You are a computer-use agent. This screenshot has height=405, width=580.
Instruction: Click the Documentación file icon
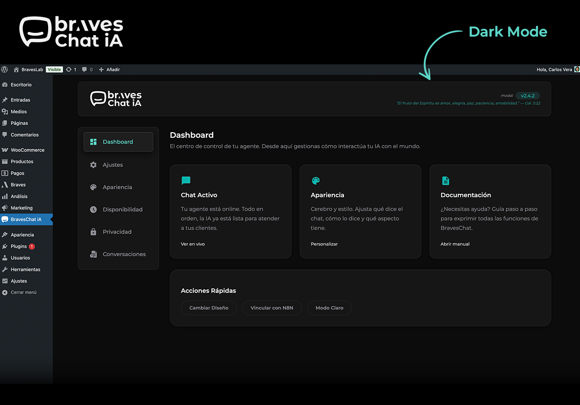pos(445,181)
